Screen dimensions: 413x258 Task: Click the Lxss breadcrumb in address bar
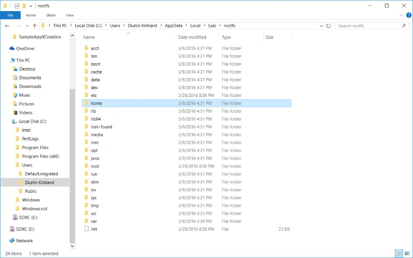[x=212, y=26]
